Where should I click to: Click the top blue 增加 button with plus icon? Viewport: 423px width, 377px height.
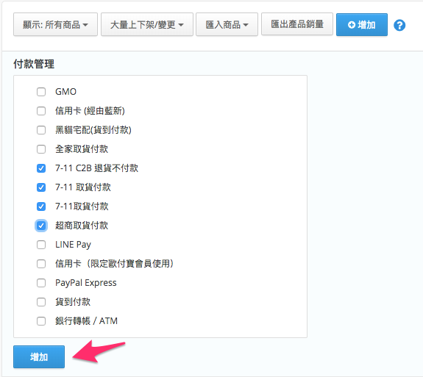(x=362, y=25)
